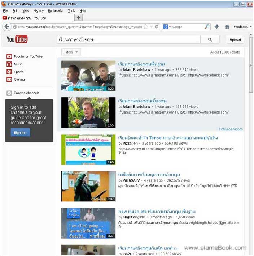Open the Bookmarks menu
The width and height of the screenshot is (254, 256).
56,11
